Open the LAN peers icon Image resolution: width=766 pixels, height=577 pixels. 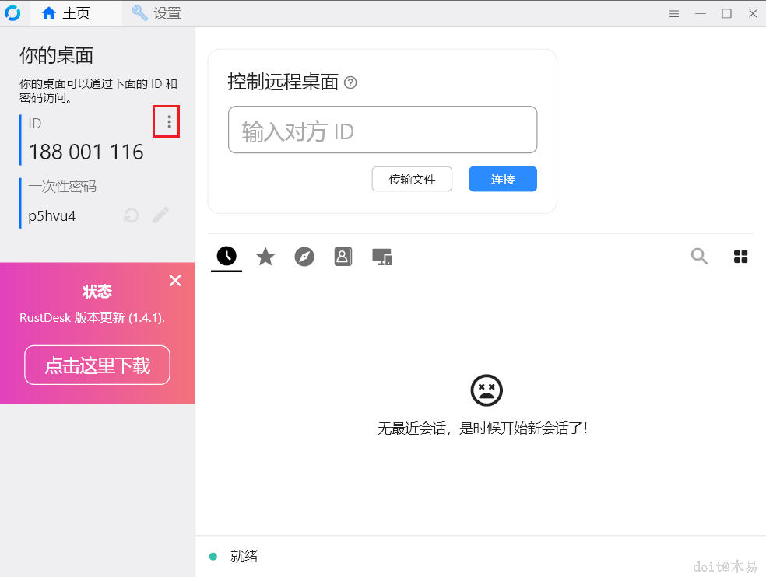[x=381, y=256]
